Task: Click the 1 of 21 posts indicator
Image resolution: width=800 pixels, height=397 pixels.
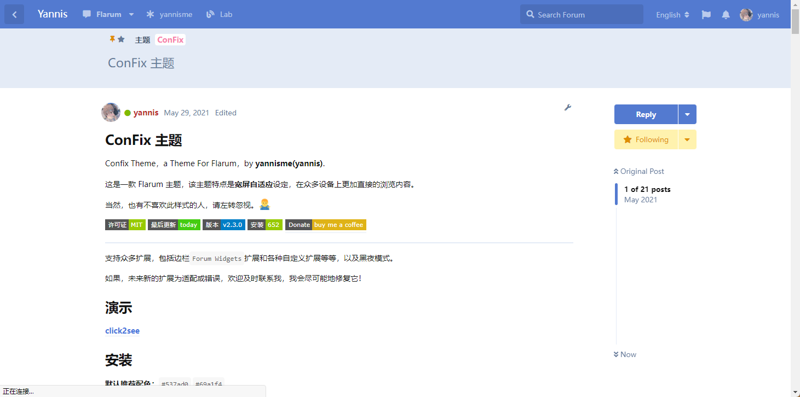Action: (647, 189)
